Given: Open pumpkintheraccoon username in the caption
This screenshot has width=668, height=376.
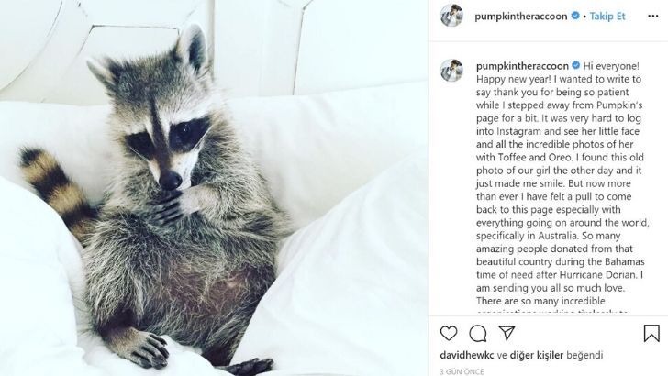Looking at the screenshot, I should click(522, 66).
